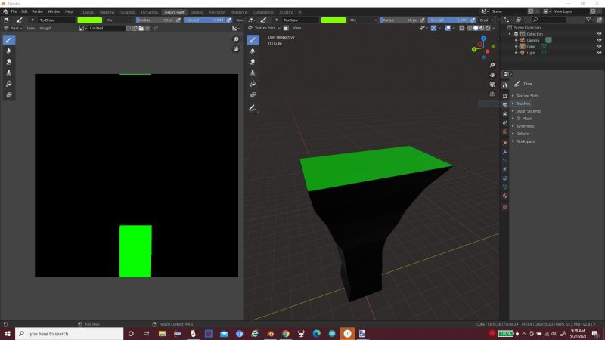The width and height of the screenshot is (605, 340).
Task: Open the Render properties tab
Action: tap(504, 96)
